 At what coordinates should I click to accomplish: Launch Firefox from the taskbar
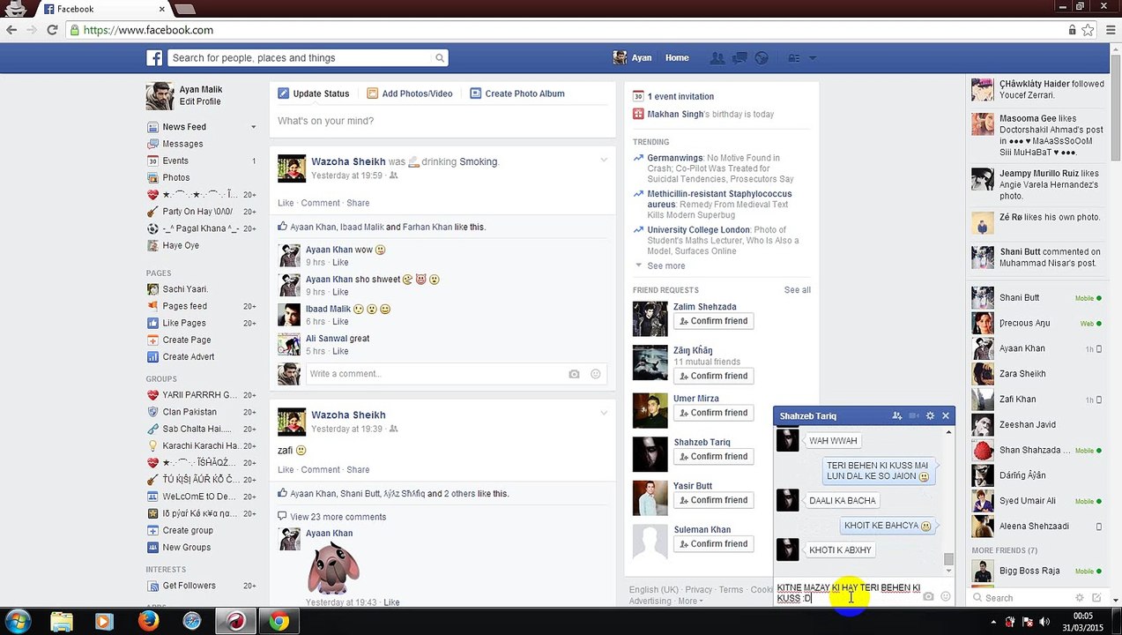coord(149,621)
